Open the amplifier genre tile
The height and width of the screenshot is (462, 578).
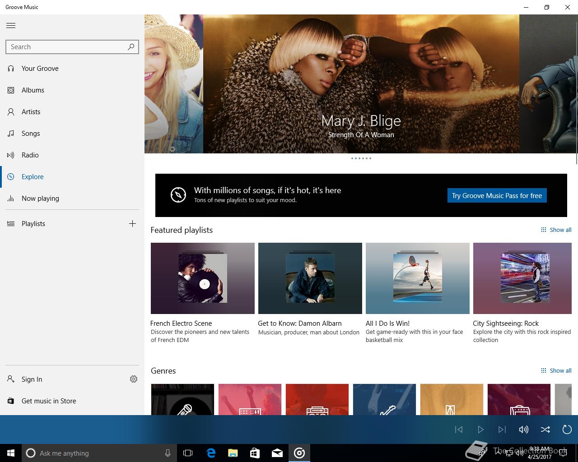click(519, 399)
